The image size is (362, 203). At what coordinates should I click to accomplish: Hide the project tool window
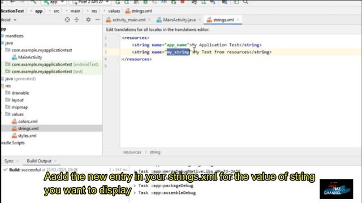point(97,20)
